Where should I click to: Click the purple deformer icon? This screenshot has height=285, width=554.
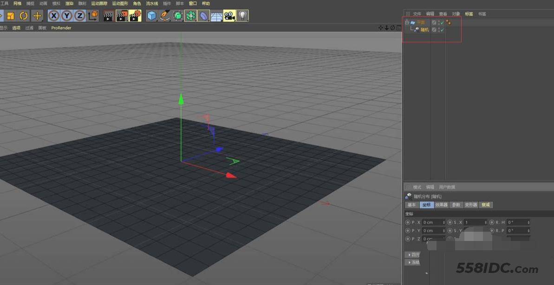203,15
